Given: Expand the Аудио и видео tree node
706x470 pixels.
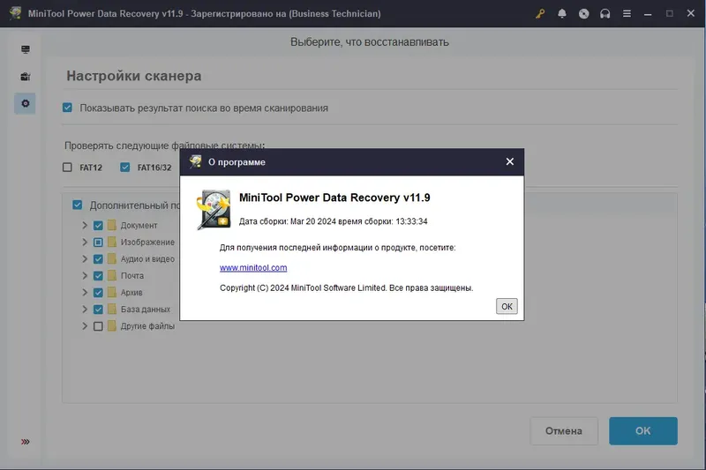Looking at the screenshot, I should pyautogui.click(x=85, y=258).
